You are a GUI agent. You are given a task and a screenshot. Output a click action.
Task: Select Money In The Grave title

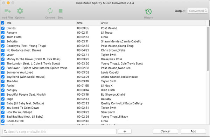(x=34, y=59)
